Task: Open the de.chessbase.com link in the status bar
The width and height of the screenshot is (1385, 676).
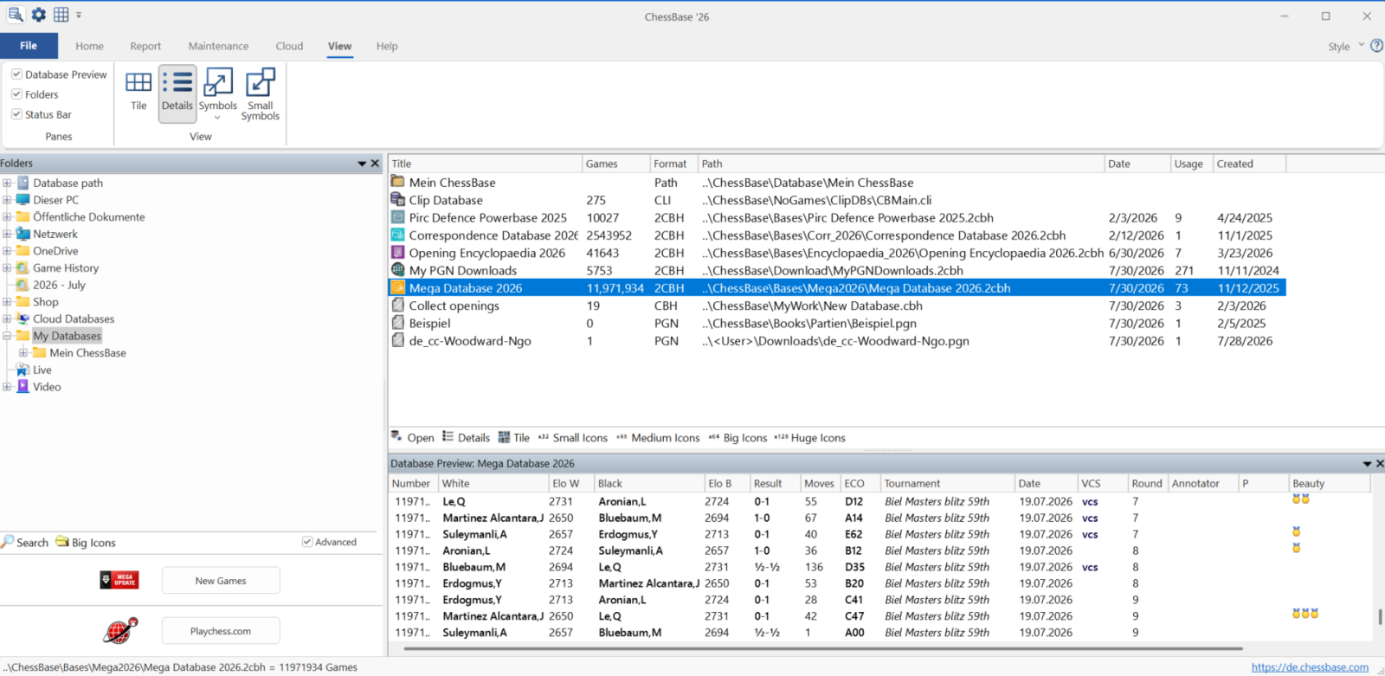Action: [x=1310, y=667]
